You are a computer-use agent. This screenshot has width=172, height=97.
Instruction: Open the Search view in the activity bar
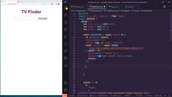pos(66,44)
